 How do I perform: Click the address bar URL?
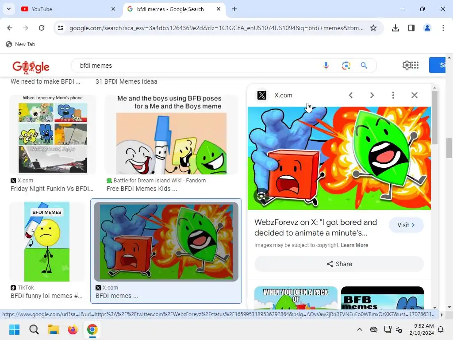tap(216, 28)
